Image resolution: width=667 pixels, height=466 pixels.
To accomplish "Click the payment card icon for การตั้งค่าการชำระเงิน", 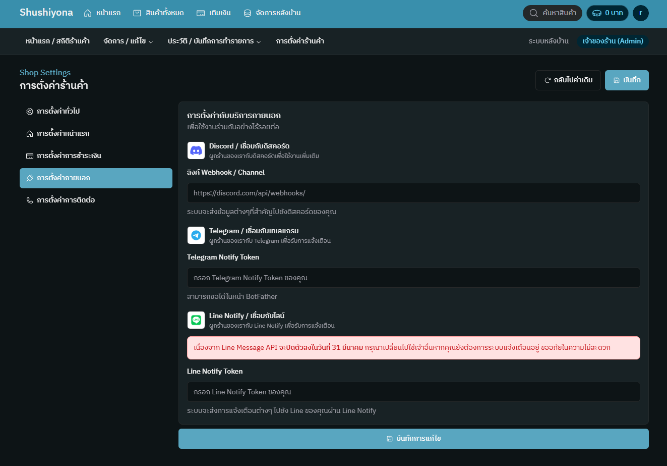I will [30, 156].
